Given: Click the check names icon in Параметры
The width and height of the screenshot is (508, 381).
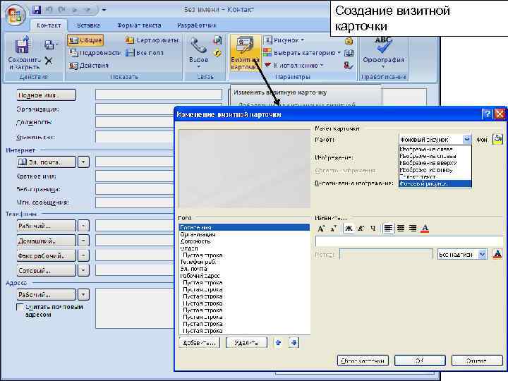Looking at the screenshot, I should (x=349, y=65).
